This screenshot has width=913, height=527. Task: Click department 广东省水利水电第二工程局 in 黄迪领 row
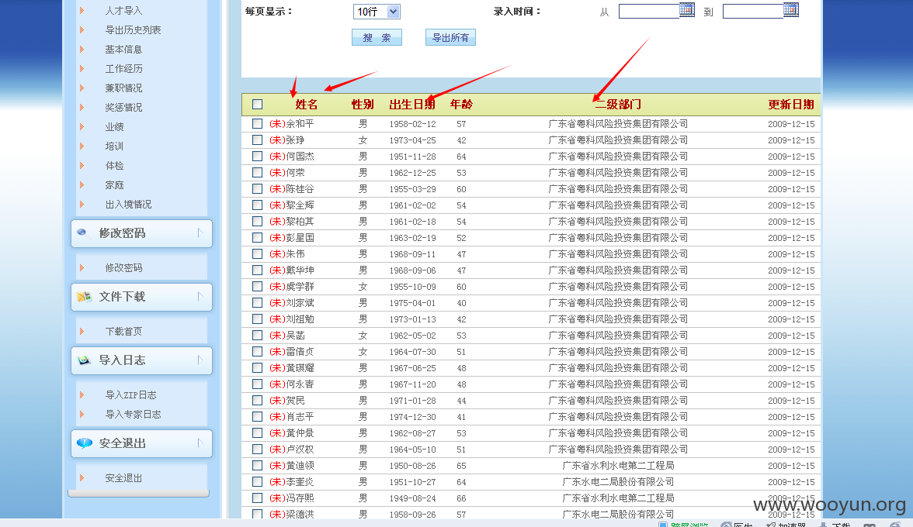coord(618,466)
